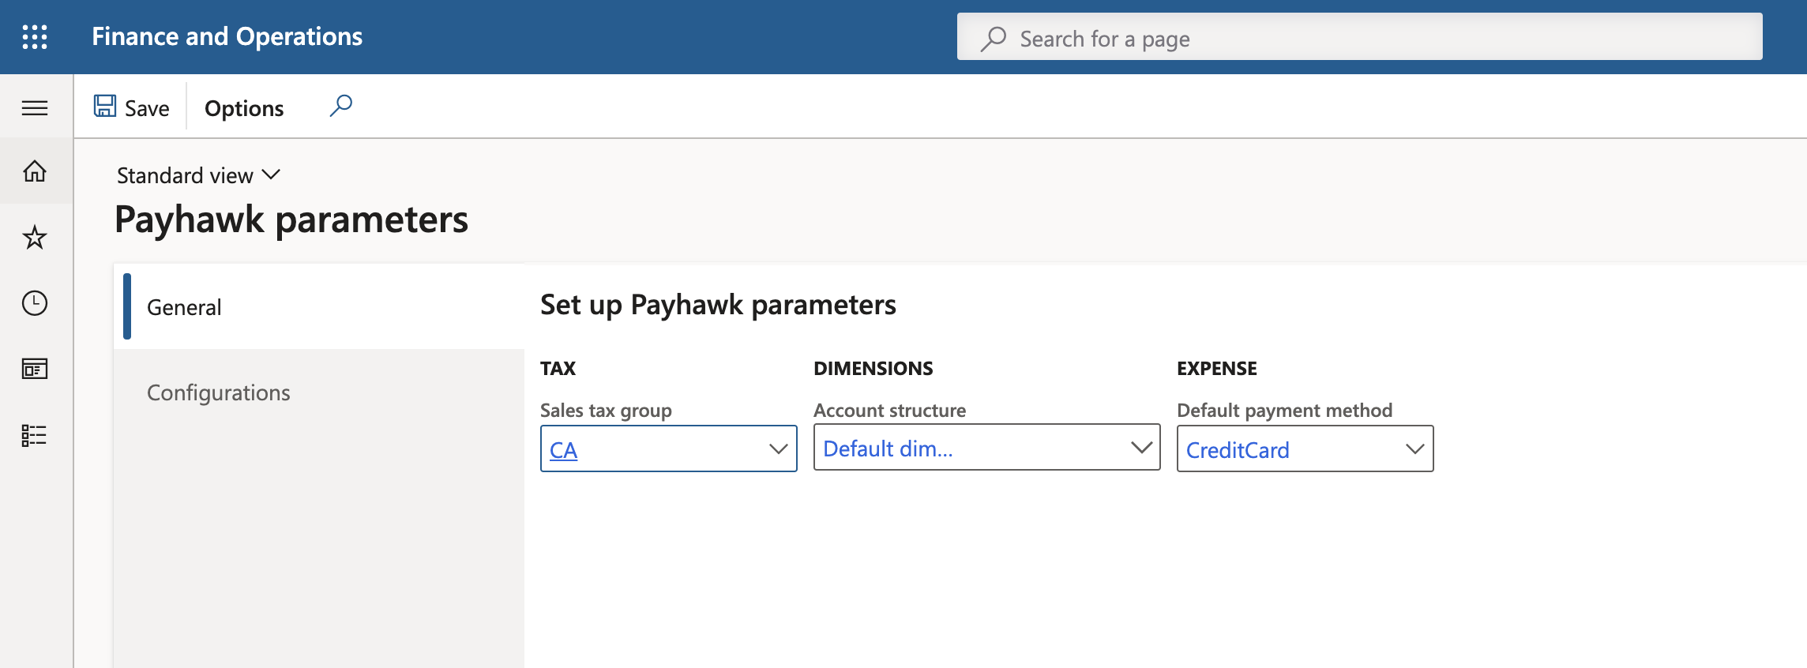Screen dimensions: 1807x668
Task: Click the Sales tax group field label
Action: pyautogui.click(x=606, y=411)
